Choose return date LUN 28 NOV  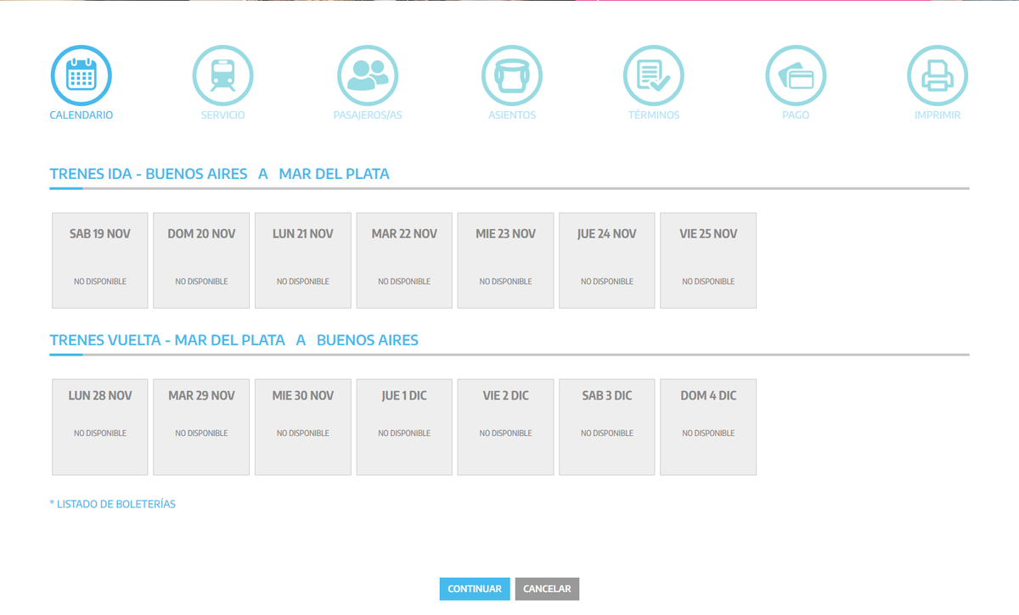[100, 427]
